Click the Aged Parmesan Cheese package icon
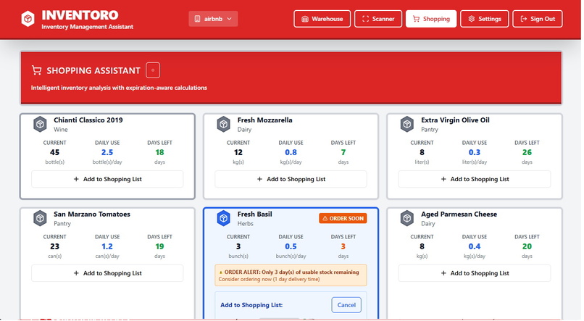The width and height of the screenshot is (584, 321). 407,218
